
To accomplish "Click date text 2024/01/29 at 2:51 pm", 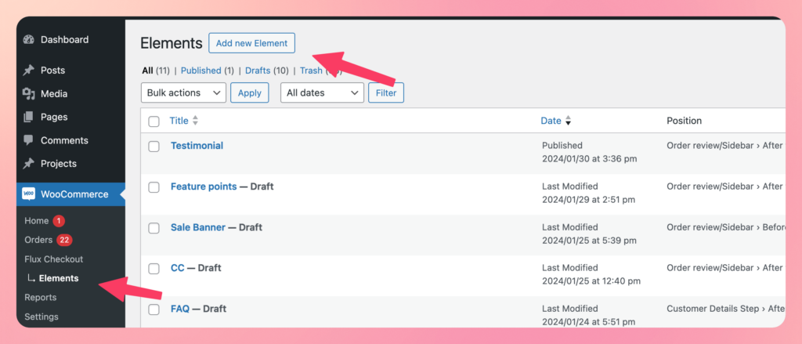I will tap(589, 200).
